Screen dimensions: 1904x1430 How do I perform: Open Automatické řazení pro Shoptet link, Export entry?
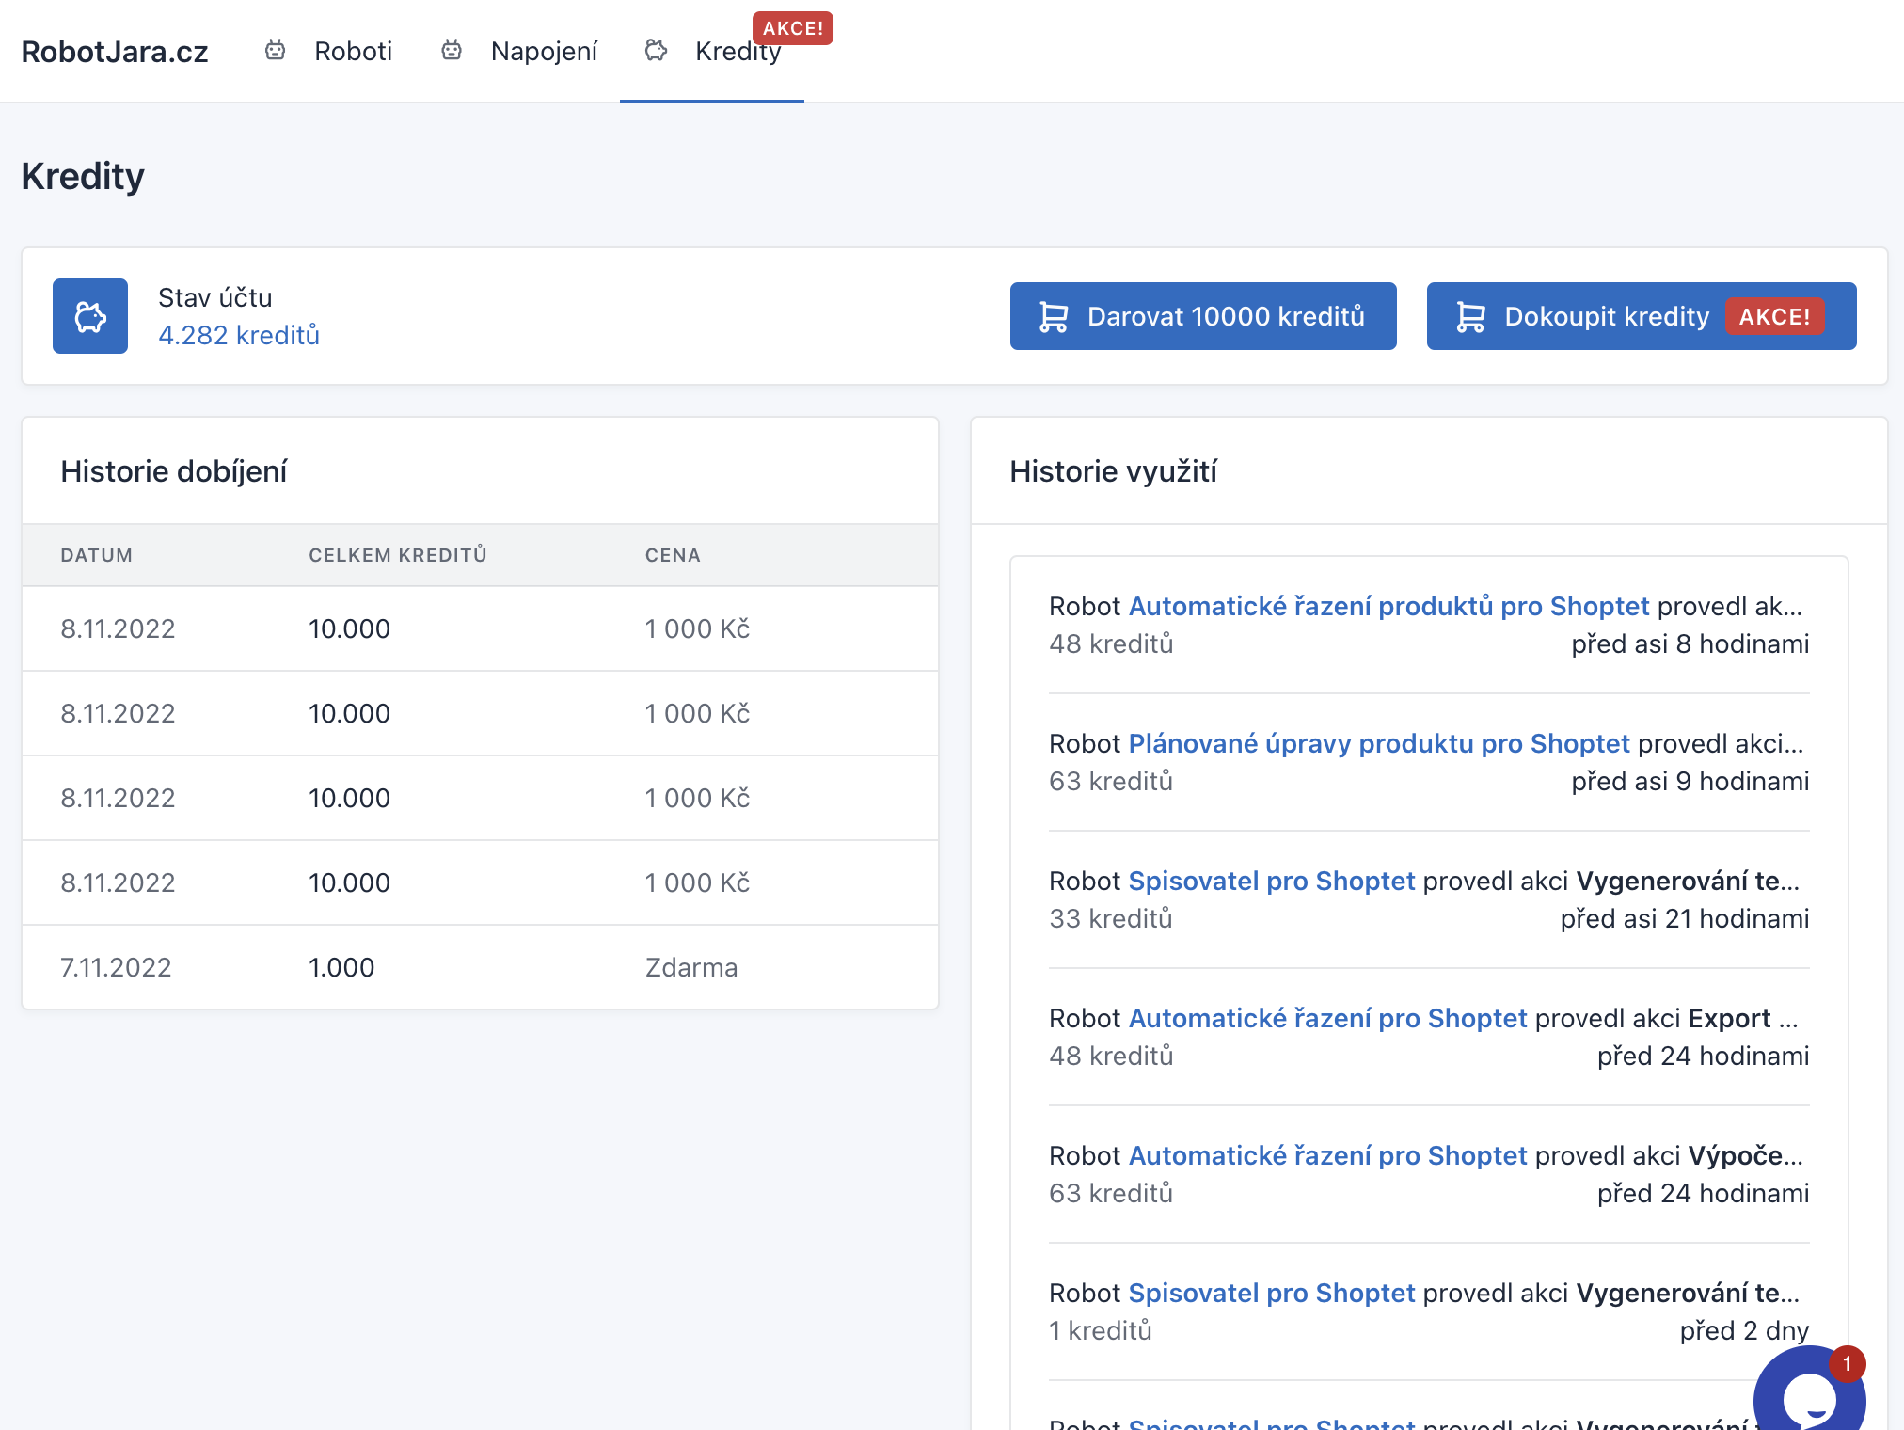[x=1327, y=1018]
